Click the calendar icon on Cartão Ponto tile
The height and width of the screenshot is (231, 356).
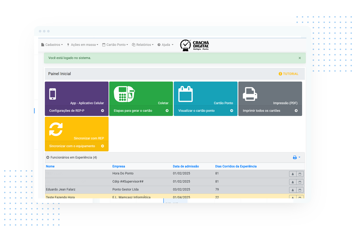(x=185, y=94)
